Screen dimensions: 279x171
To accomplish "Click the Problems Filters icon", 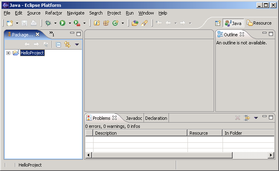I will (247, 118).
